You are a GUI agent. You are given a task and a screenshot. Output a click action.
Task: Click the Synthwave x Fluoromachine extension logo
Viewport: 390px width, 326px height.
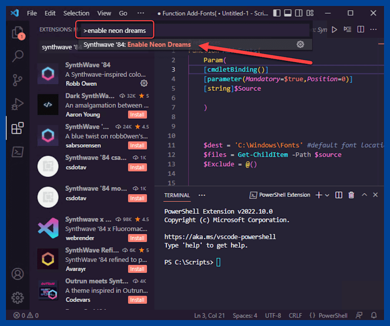click(48, 228)
